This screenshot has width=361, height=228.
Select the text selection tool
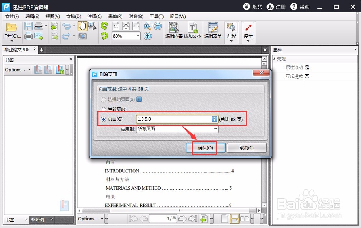(x=92, y=26)
